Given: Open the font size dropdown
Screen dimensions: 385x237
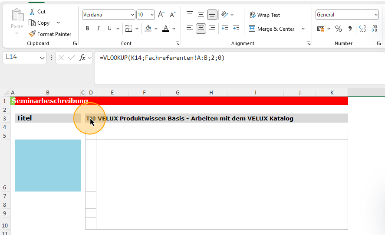Looking at the screenshot, I should pyautogui.click(x=152, y=15).
